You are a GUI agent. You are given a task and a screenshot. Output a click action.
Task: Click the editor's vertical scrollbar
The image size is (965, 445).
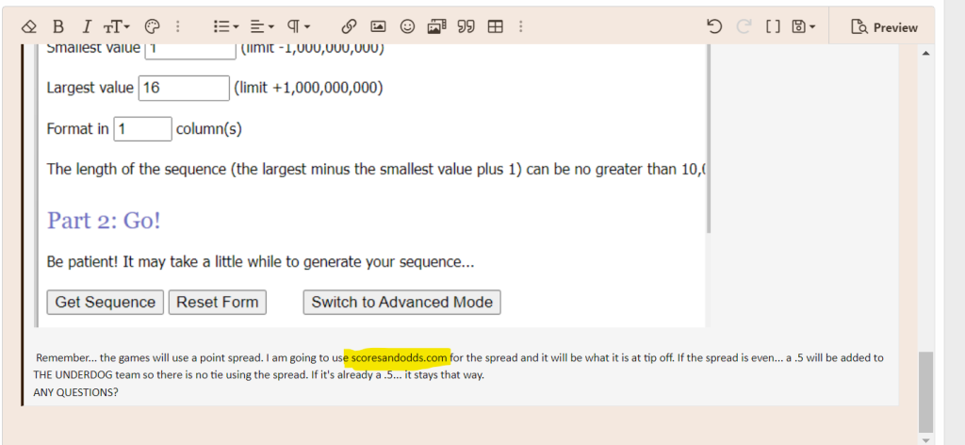(x=926, y=387)
